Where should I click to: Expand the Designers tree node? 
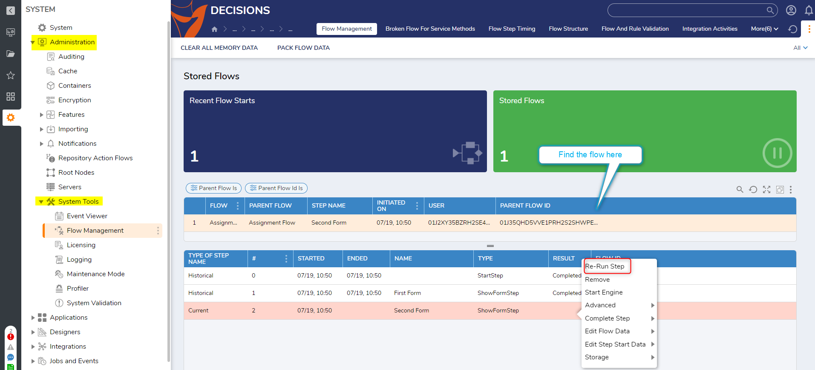click(33, 332)
